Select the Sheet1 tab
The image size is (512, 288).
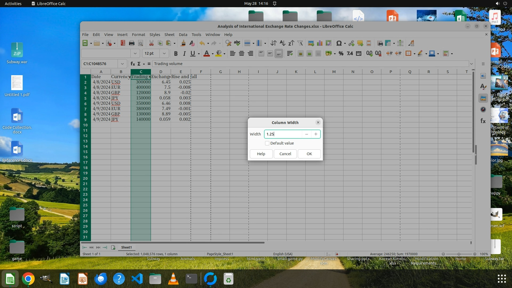(126, 247)
